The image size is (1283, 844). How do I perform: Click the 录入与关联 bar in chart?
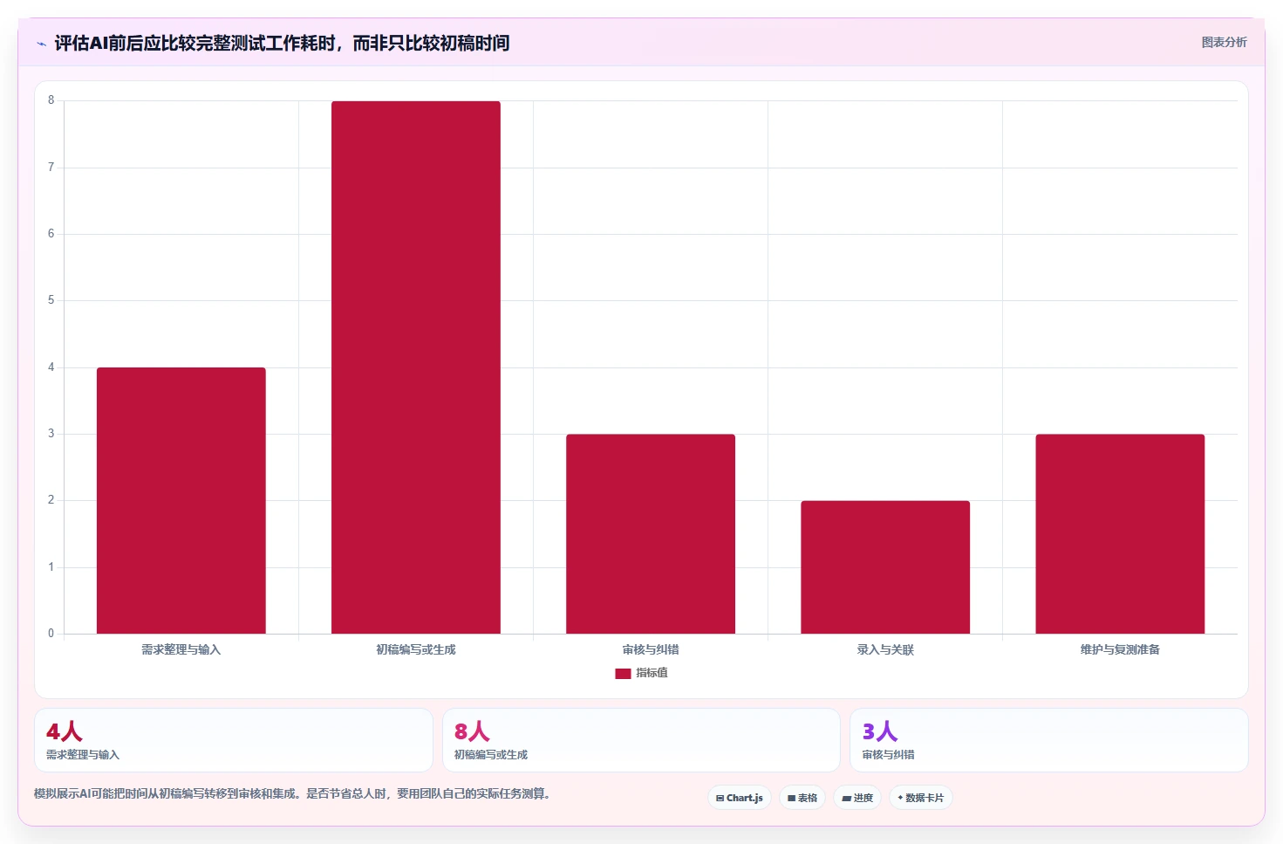point(885,567)
